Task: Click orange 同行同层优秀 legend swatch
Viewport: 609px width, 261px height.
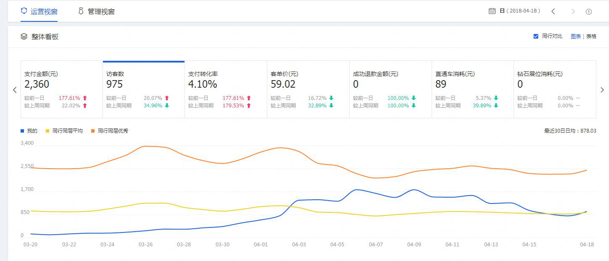Action: tap(92, 131)
